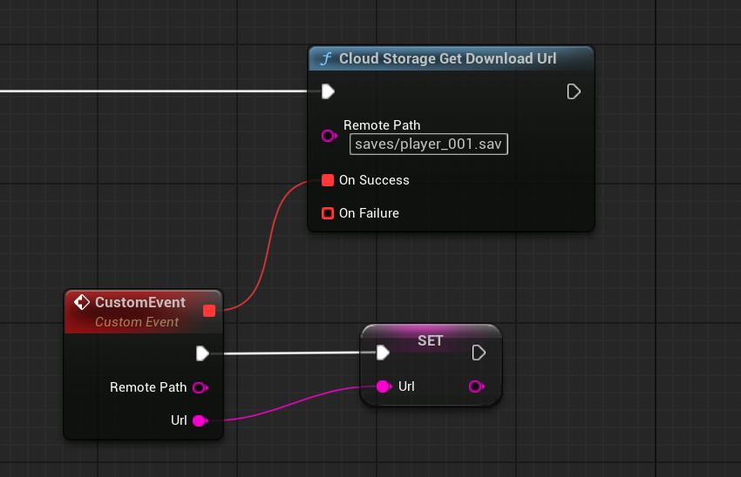
Task: Click the Custom Event subtitle label
Action: click(x=137, y=322)
